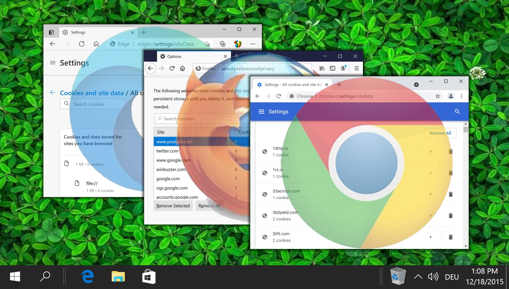Open File Explorer from taskbar
Viewport: 509px width, 289px height.
coord(118,277)
